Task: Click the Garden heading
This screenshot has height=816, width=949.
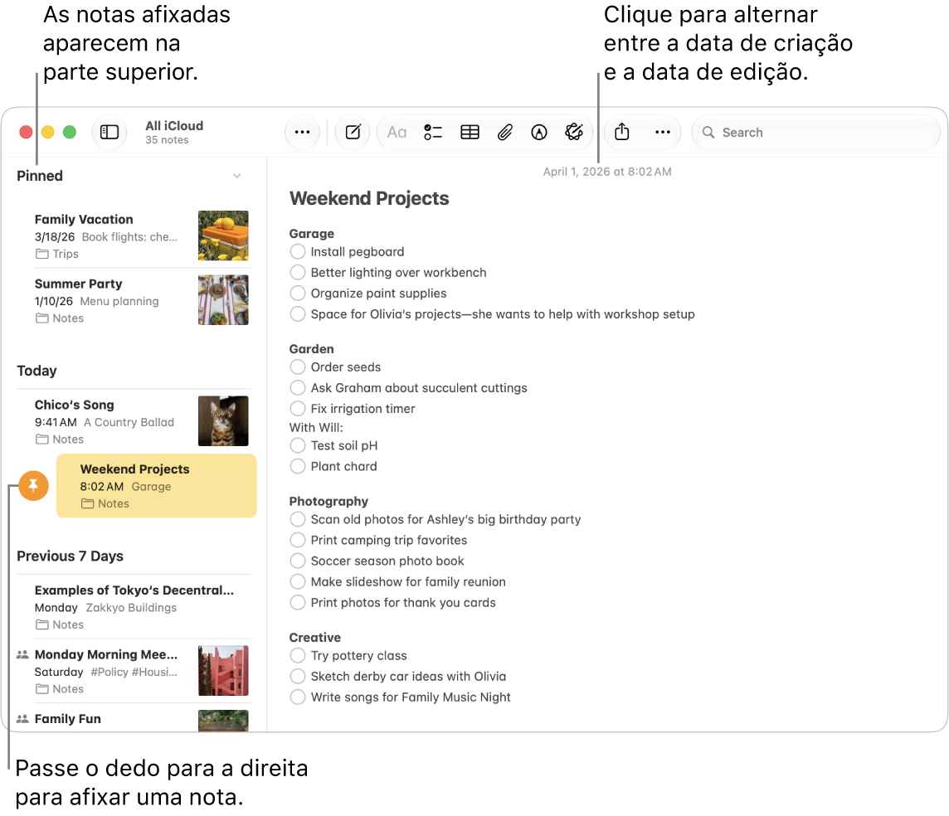Action: point(312,349)
